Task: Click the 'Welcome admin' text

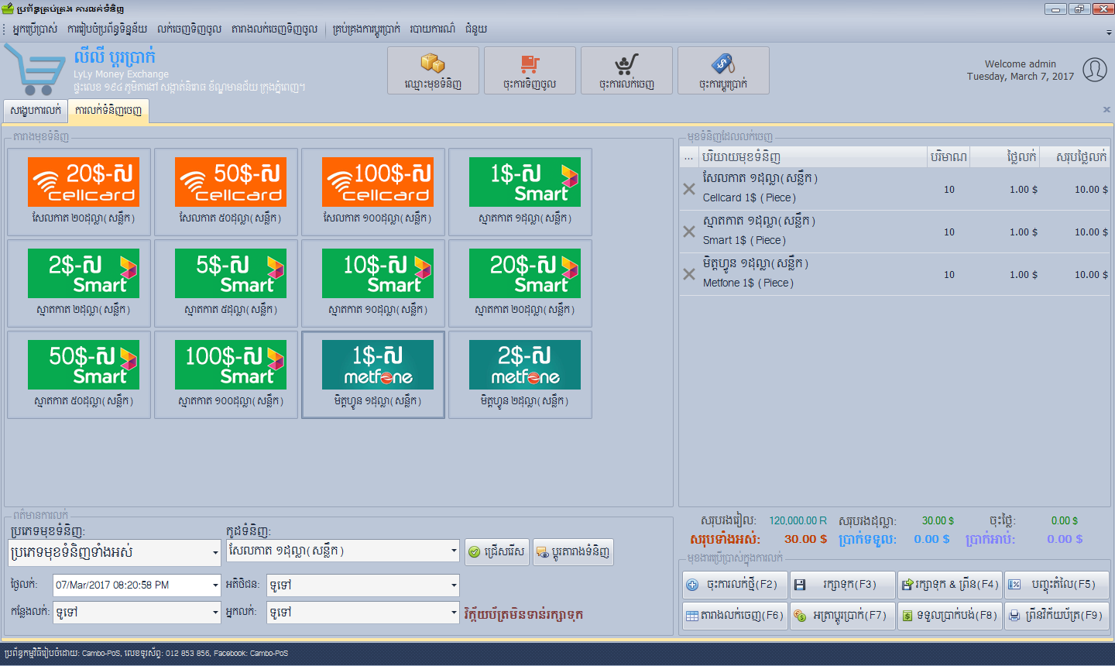Action: click(x=1021, y=64)
